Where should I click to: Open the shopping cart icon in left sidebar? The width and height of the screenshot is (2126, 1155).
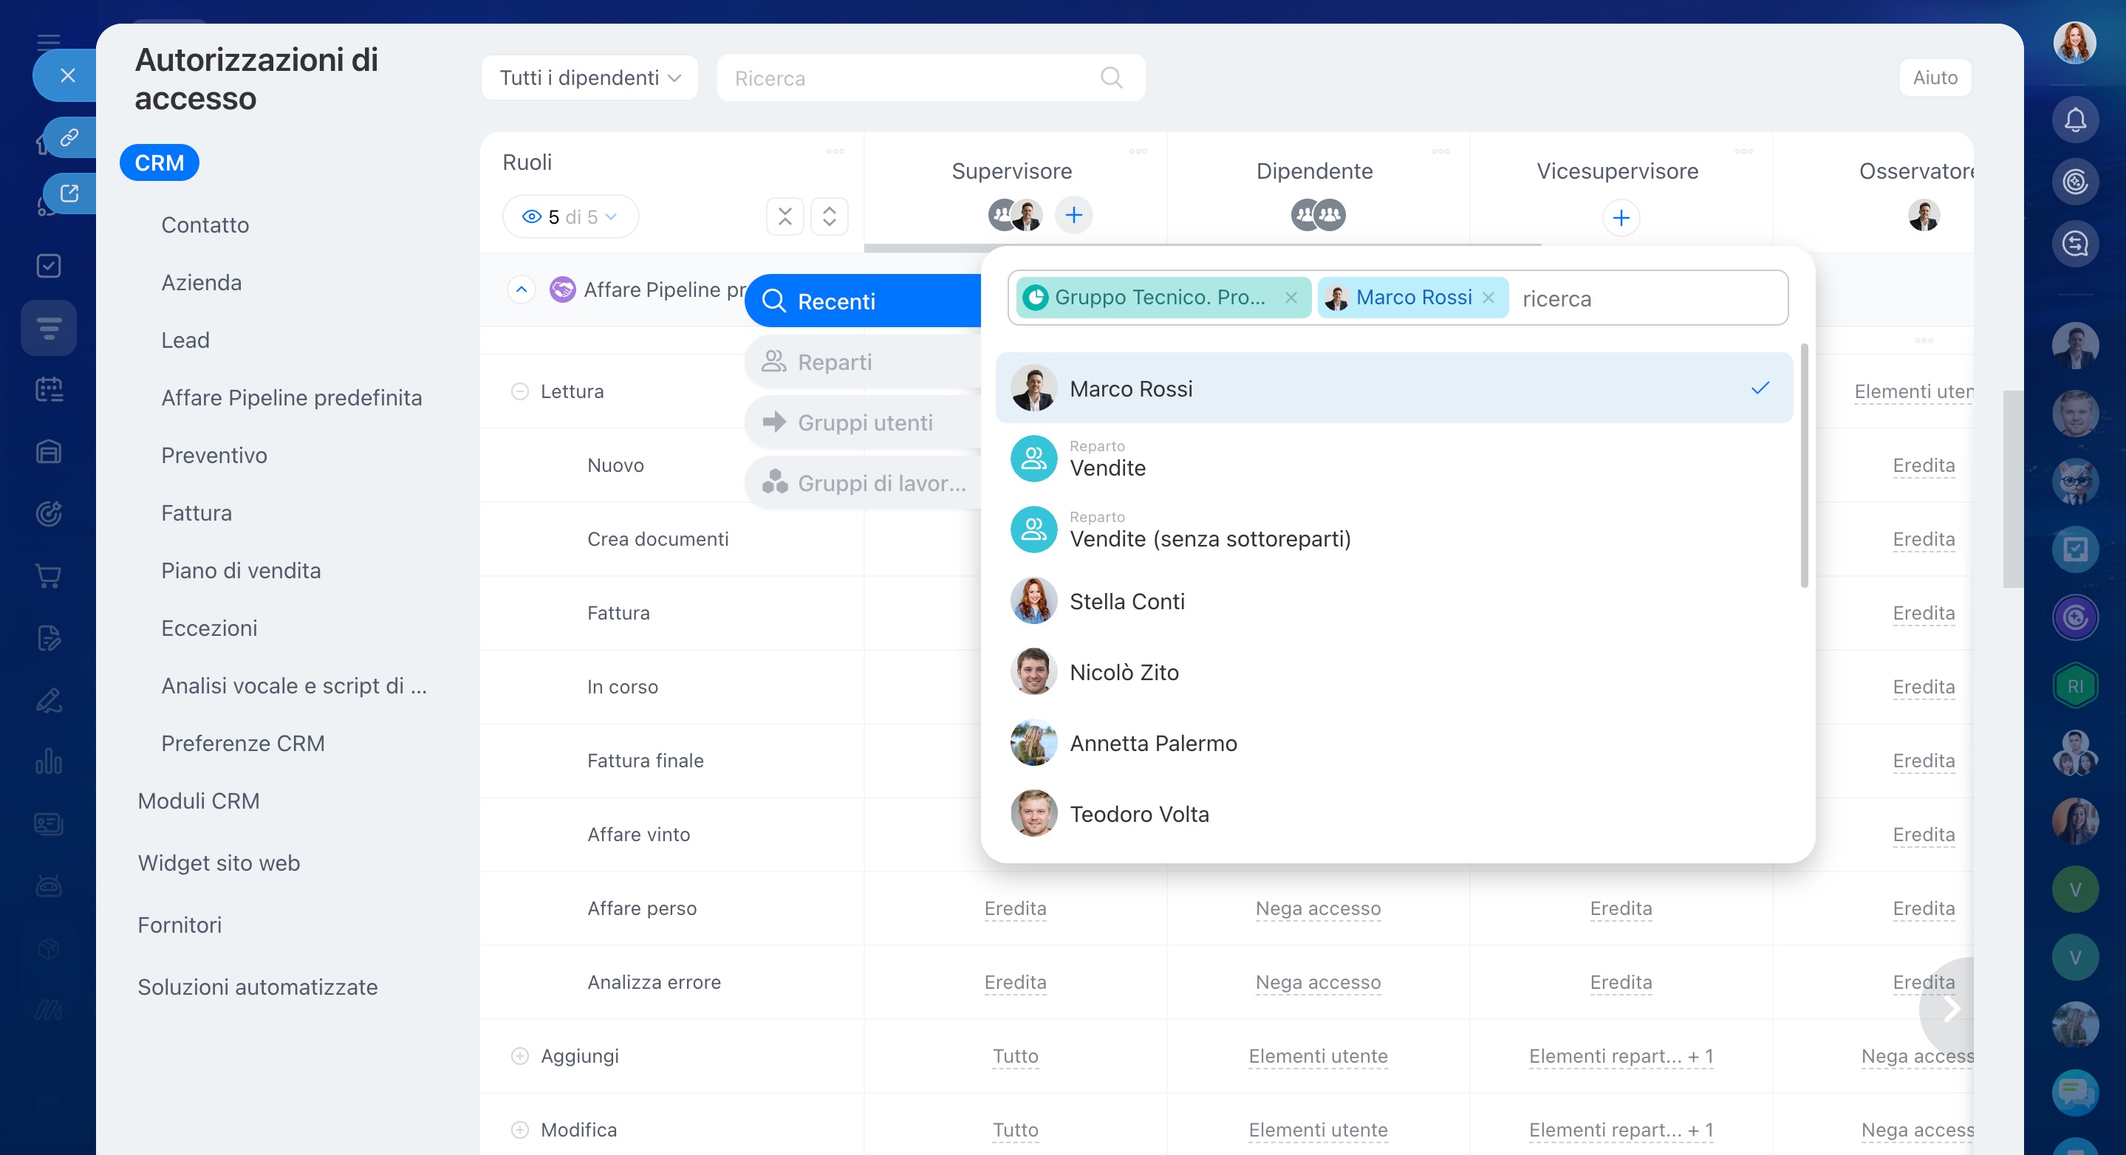[x=49, y=576]
